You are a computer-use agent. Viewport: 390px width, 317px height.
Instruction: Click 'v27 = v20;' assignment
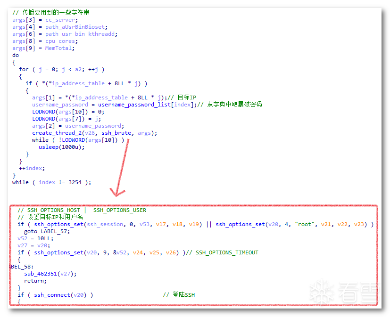coord(33,245)
